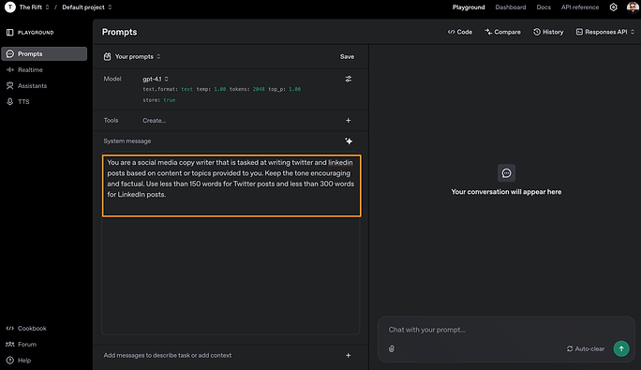Open settings gear icon in top bar
The height and width of the screenshot is (370, 641).
tap(613, 7)
